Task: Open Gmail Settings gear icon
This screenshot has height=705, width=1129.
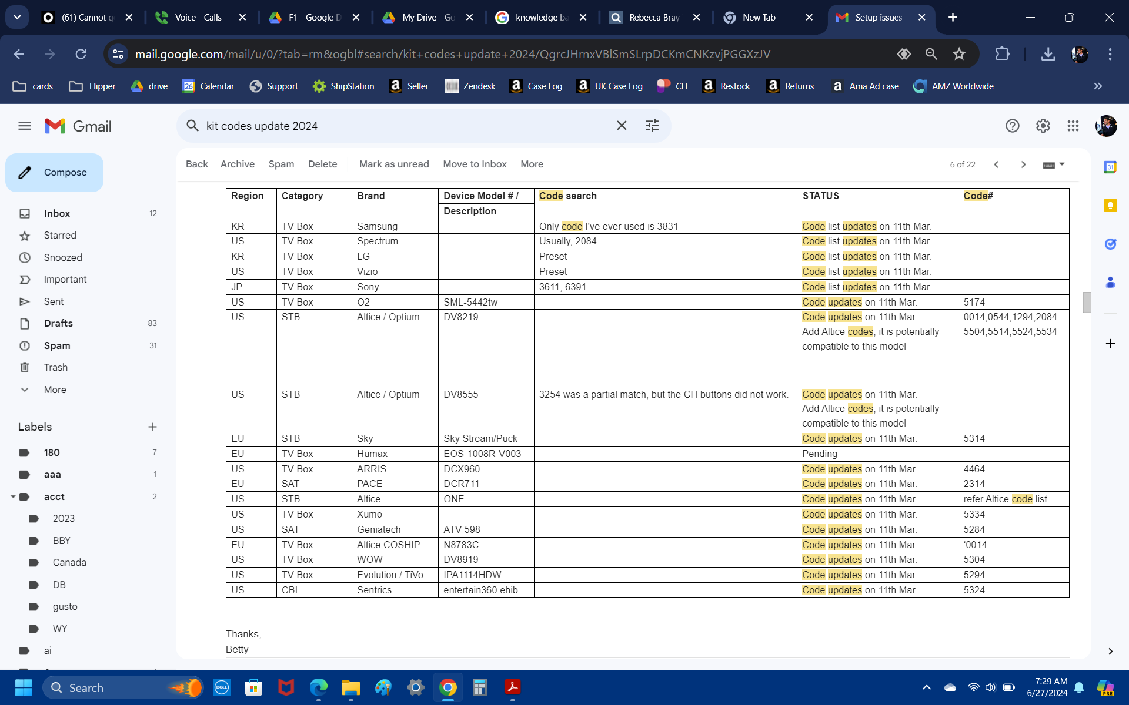Action: (1043, 126)
